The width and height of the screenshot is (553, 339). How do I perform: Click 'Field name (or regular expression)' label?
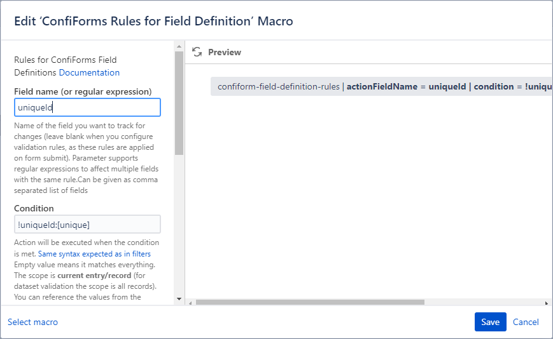coord(83,91)
